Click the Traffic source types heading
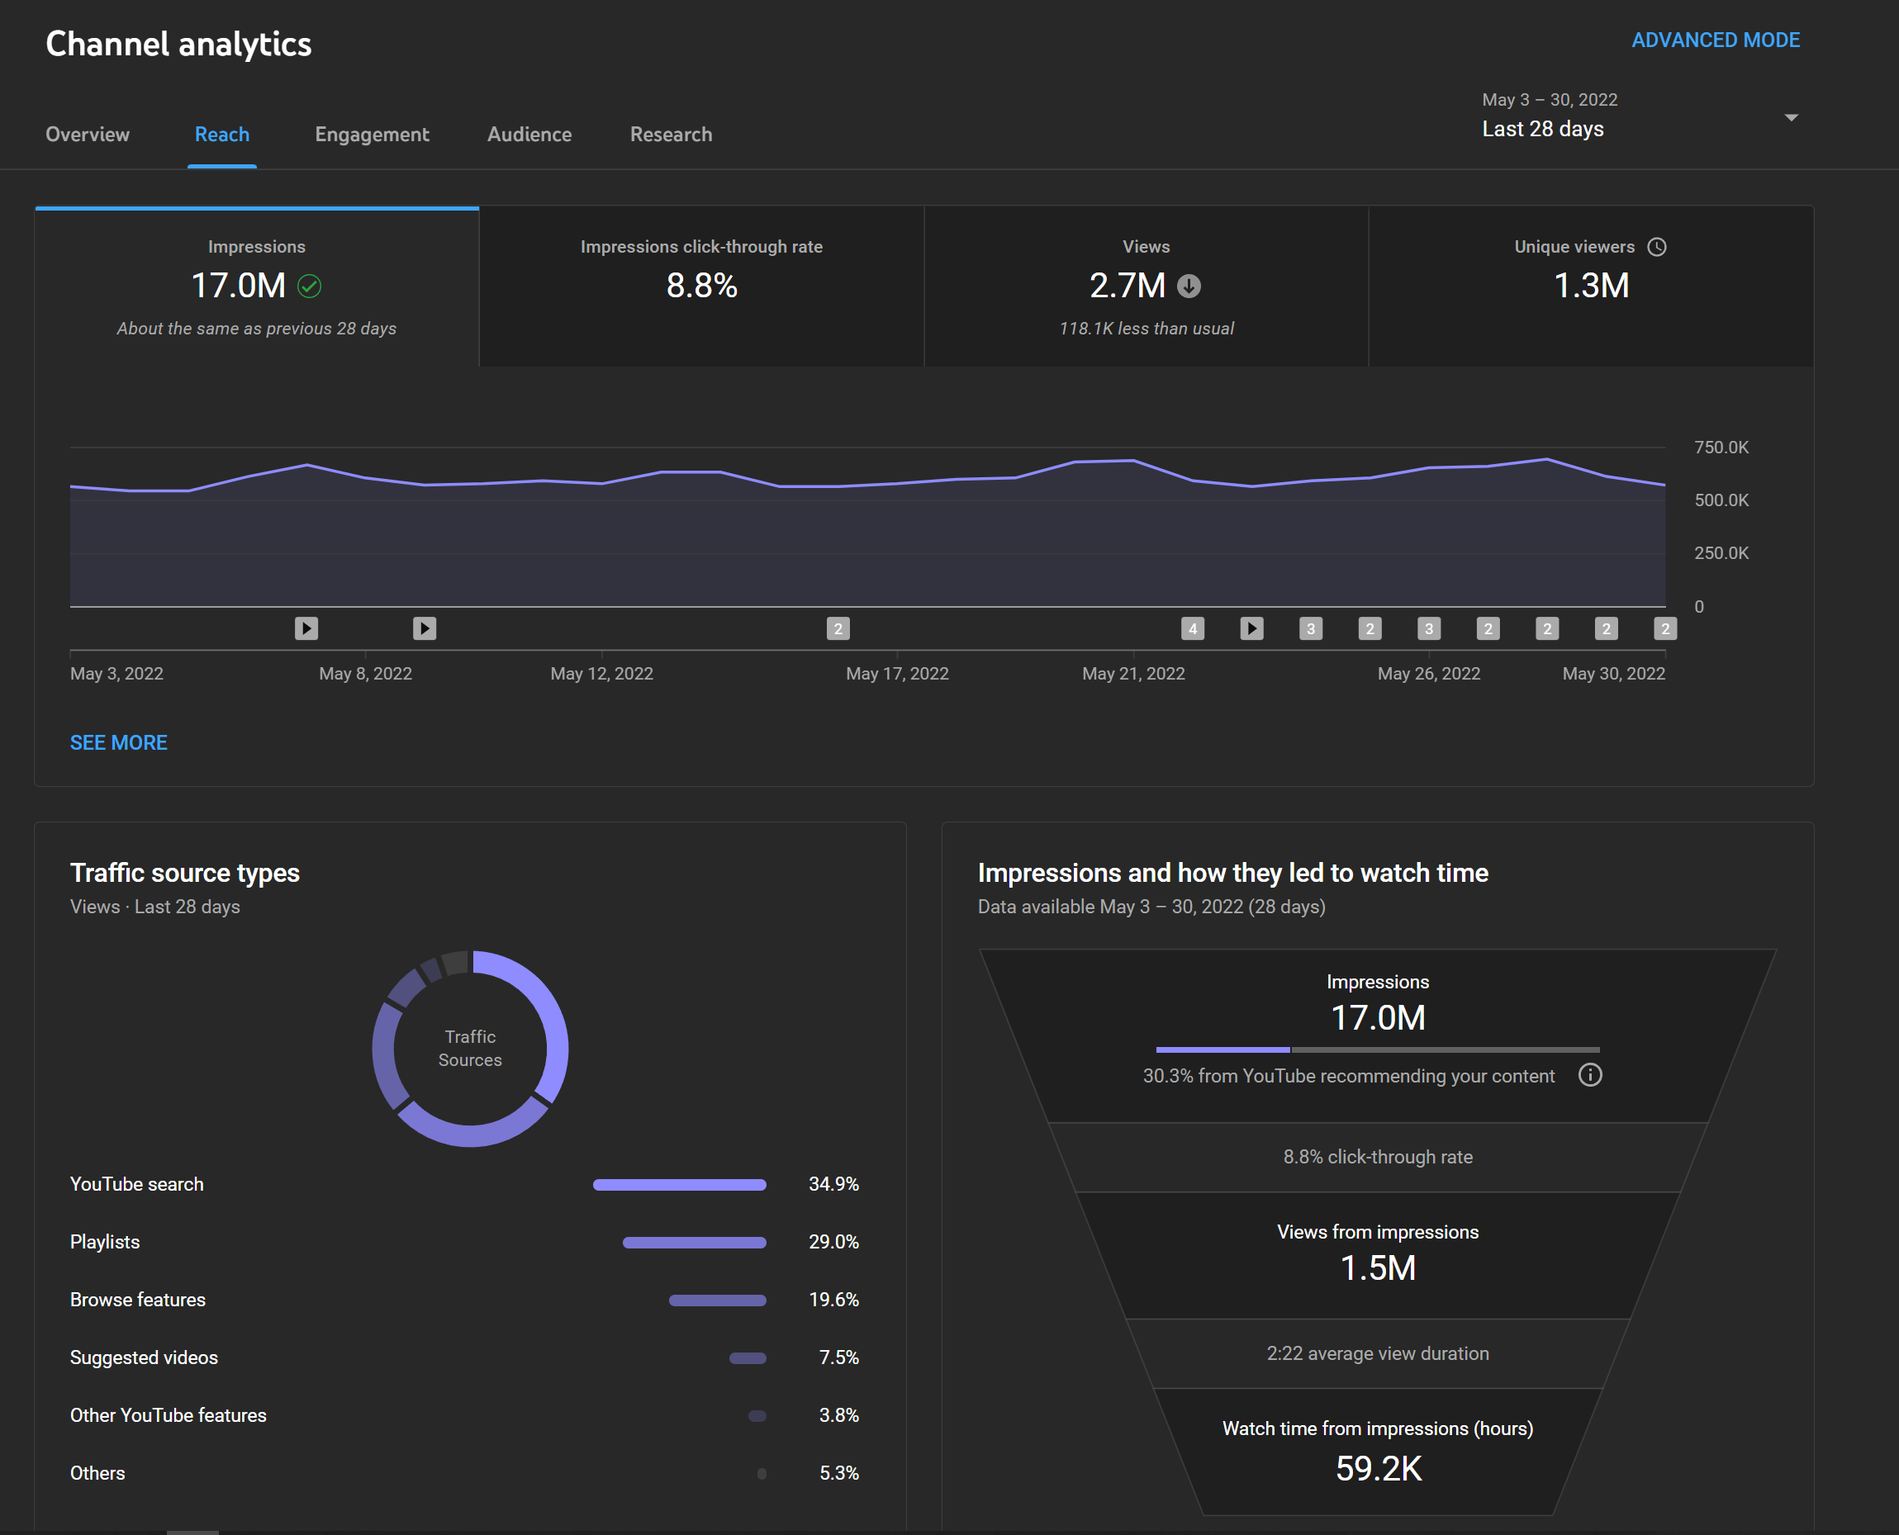This screenshot has height=1535, width=1899. point(185,873)
